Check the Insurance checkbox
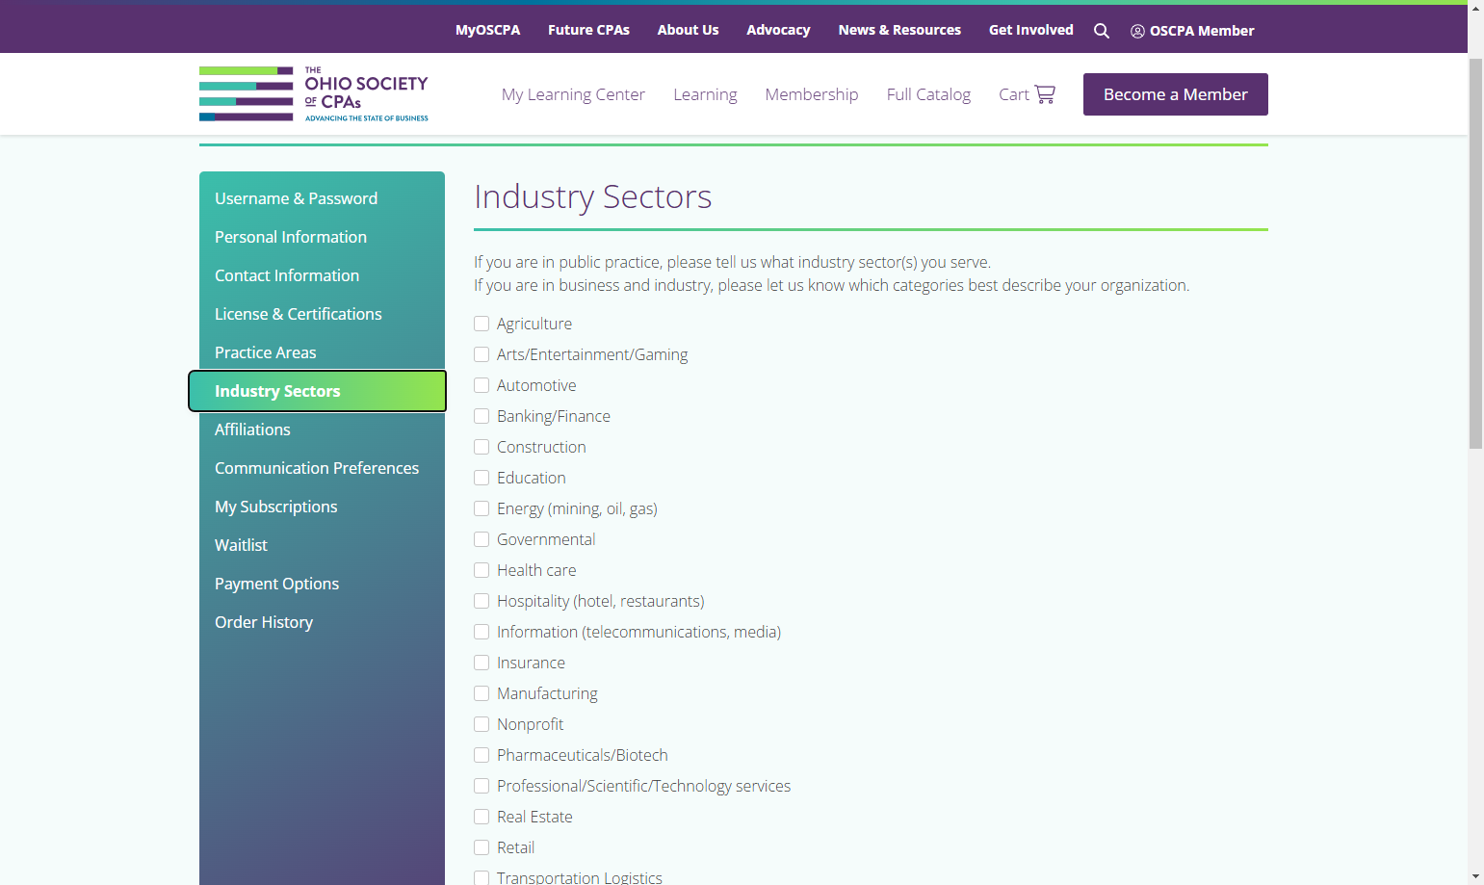 [482, 663]
